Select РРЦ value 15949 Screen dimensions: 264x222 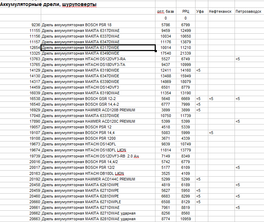click(186, 76)
